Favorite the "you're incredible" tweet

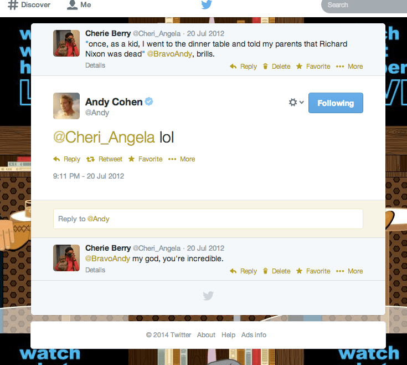coord(313,271)
